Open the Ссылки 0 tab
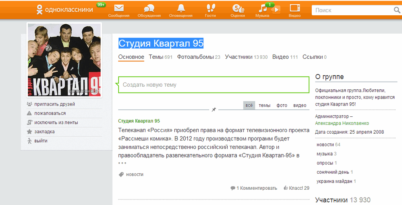The width and height of the screenshot is (402, 205). pos(314,57)
